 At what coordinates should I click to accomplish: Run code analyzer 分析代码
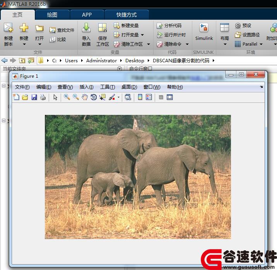[x=169, y=26]
